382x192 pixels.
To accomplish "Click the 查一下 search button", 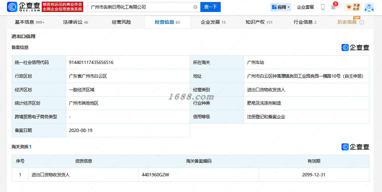I will (x=210, y=7).
